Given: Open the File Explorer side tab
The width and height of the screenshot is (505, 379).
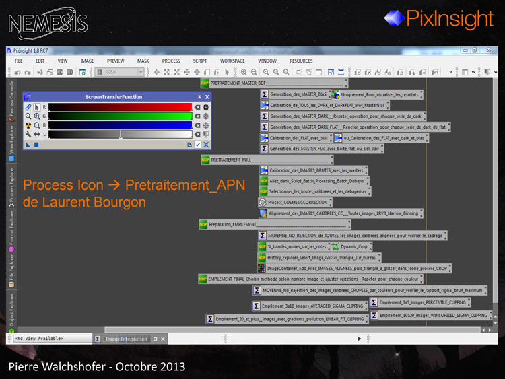Looking at the screenshot, I should tap(11, 271).
